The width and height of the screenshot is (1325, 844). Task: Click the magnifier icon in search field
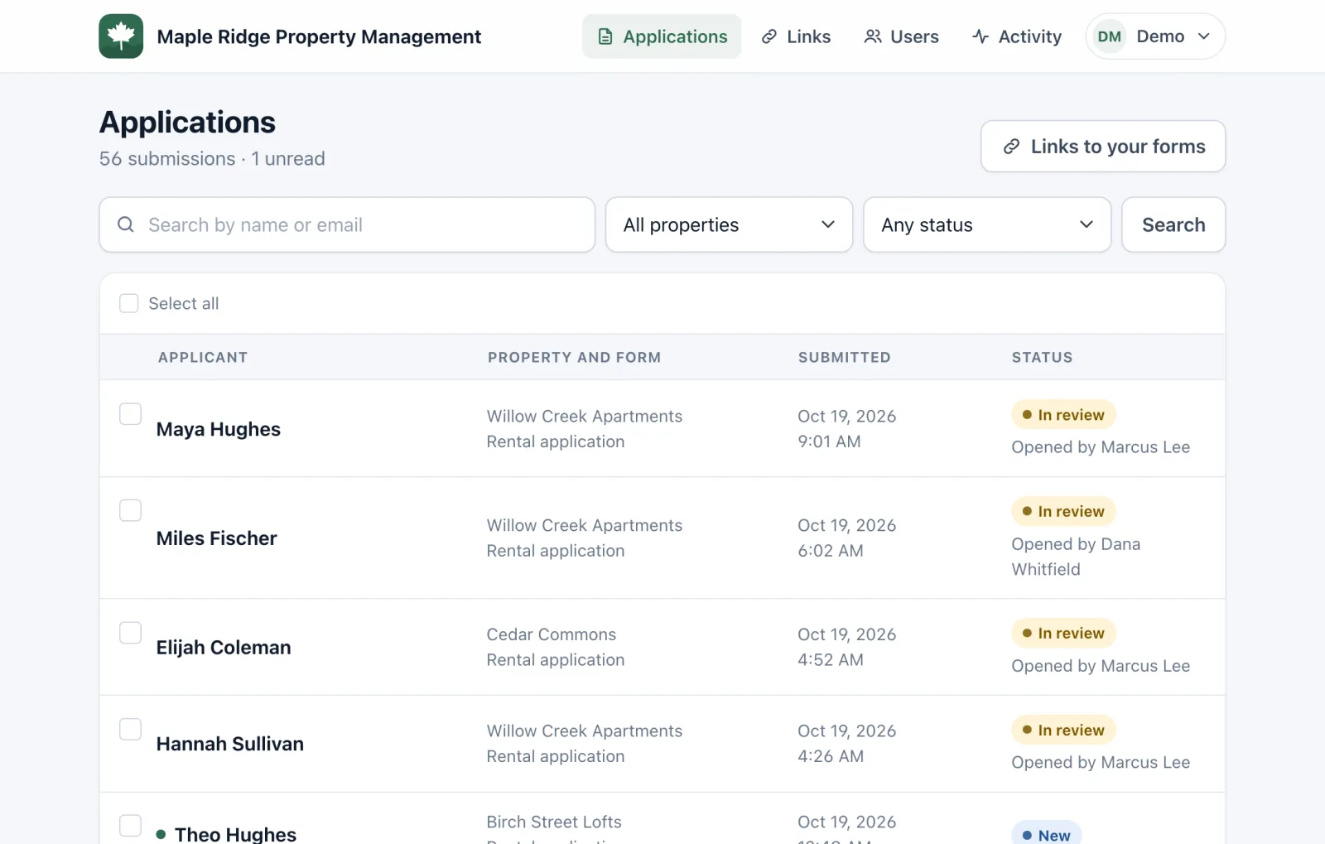pos(126,224)
